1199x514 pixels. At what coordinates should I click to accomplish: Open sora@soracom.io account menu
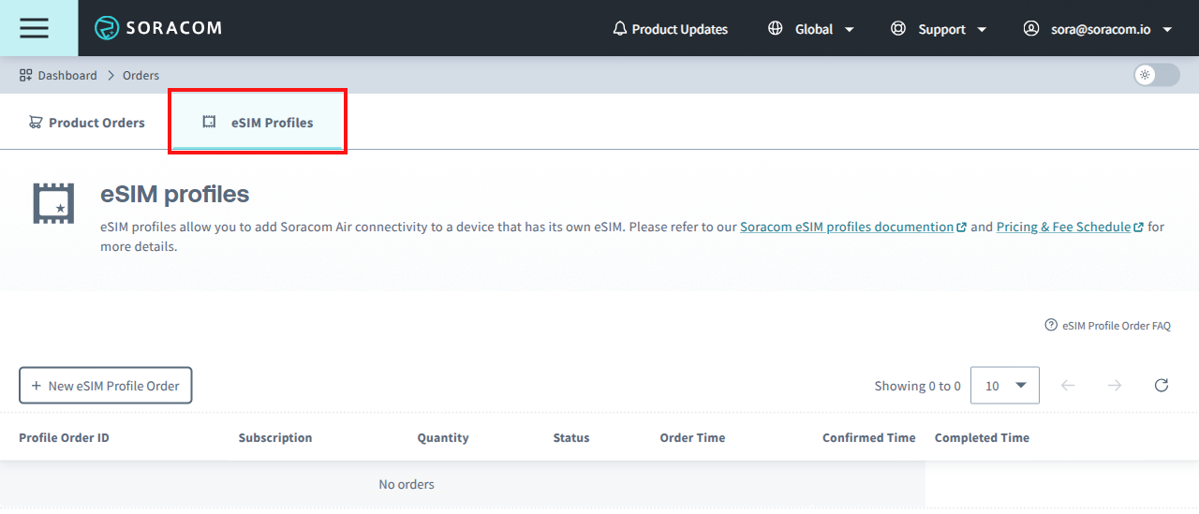tap(1098, 29)
